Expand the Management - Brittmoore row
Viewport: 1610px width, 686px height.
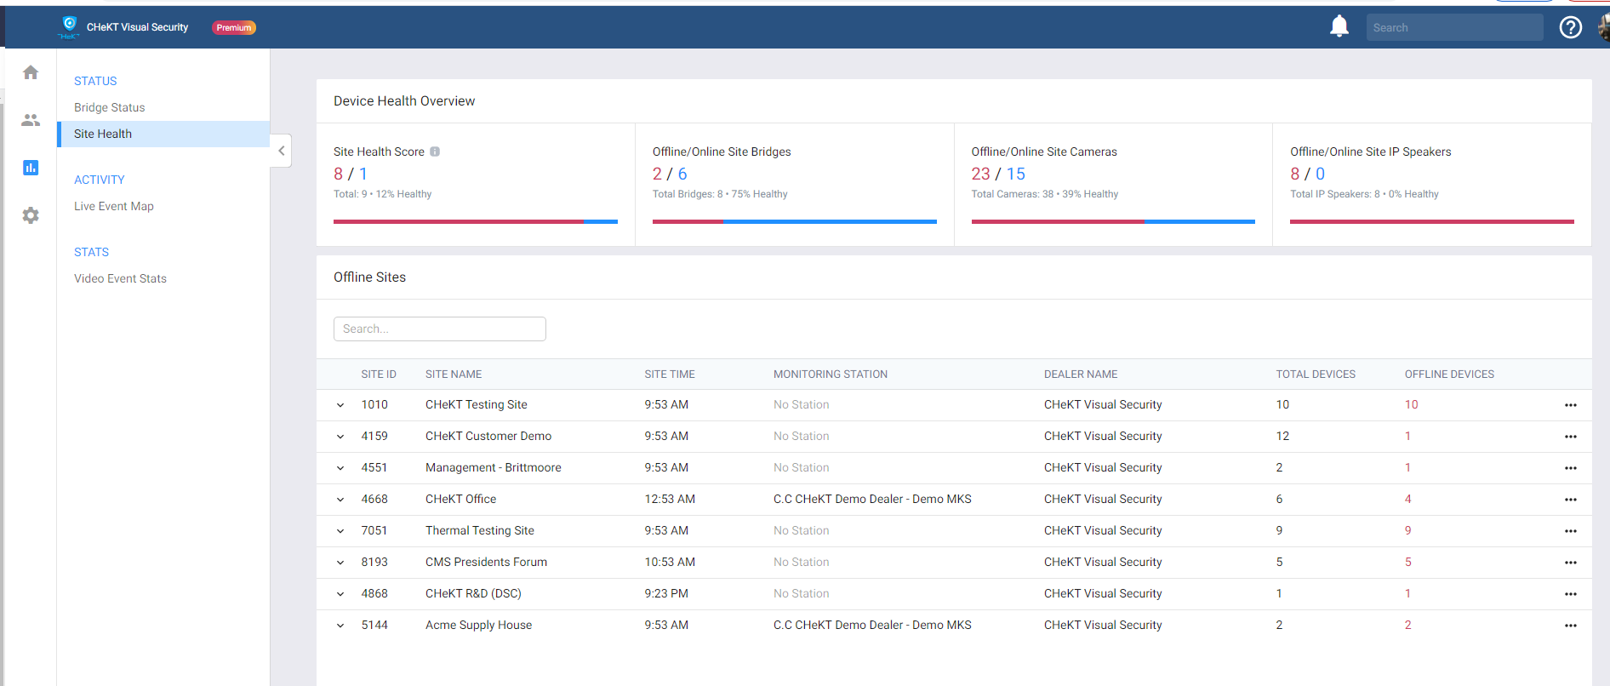(x=340, y=468)
